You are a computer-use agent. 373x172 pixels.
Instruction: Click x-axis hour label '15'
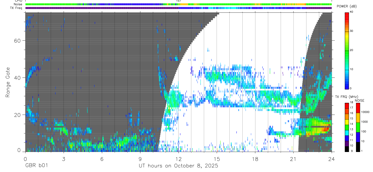[x=217, y=159]
